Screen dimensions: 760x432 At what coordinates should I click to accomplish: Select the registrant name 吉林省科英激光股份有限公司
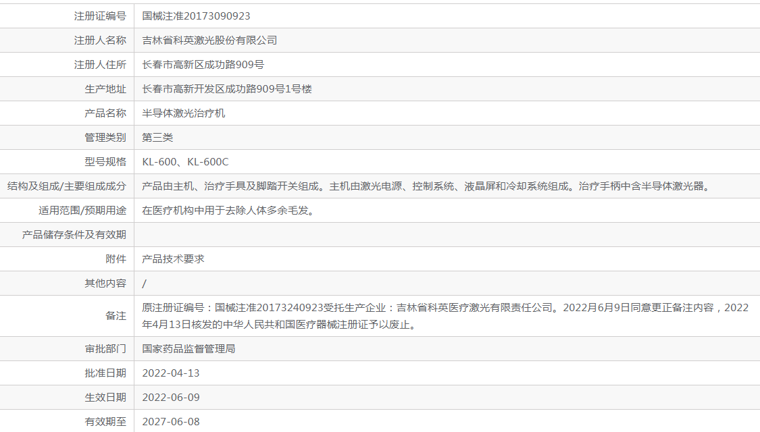[x=209, y=40]
